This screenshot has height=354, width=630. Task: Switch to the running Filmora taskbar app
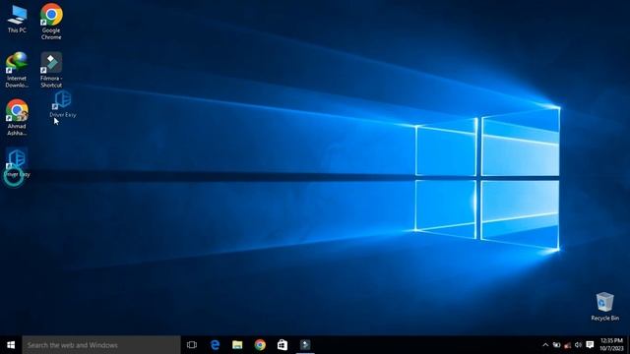pos(305,345)
